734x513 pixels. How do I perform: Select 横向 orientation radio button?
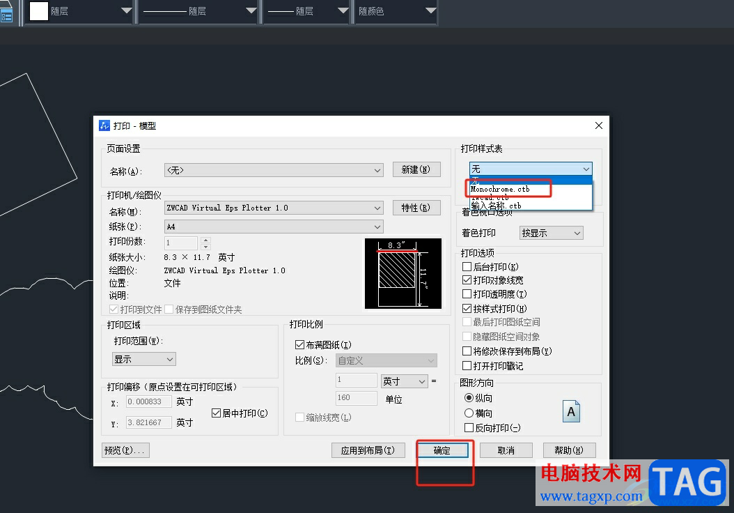469,413
